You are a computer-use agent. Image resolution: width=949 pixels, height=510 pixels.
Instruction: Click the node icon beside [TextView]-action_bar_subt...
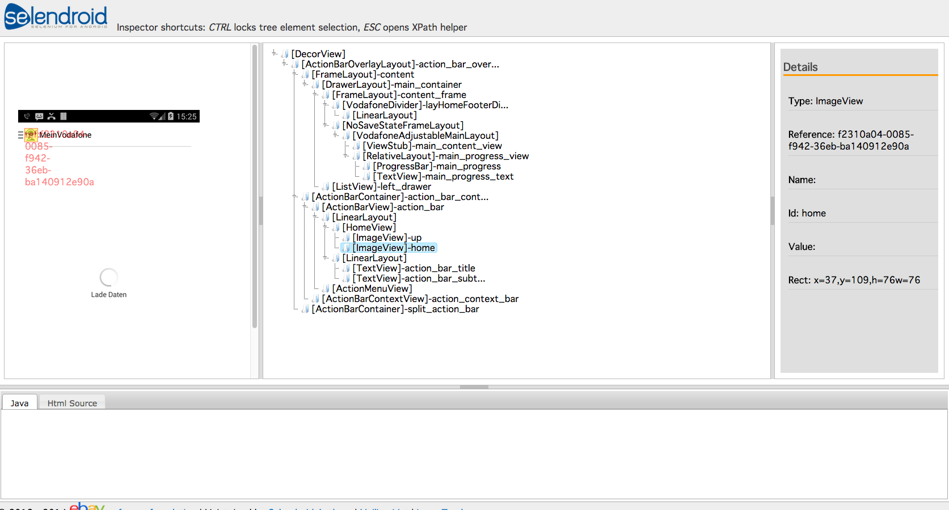347,278
